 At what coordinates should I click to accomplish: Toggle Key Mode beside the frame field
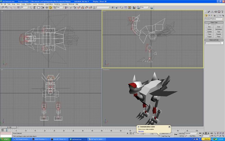click(x=200, y=136)
